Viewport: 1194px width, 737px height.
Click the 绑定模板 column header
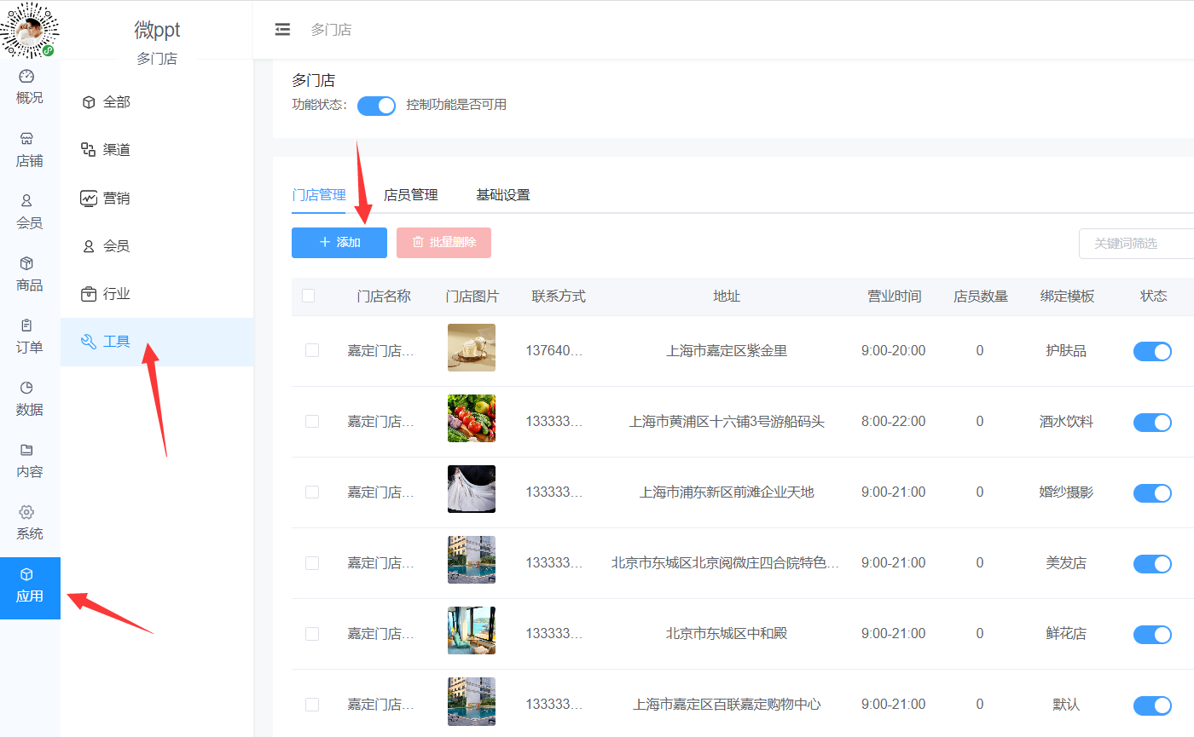point(1067,296)
